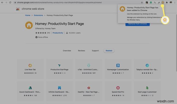Open the Tabplus newtab lite icon
The image size is (177, 104).
point(147,65)
